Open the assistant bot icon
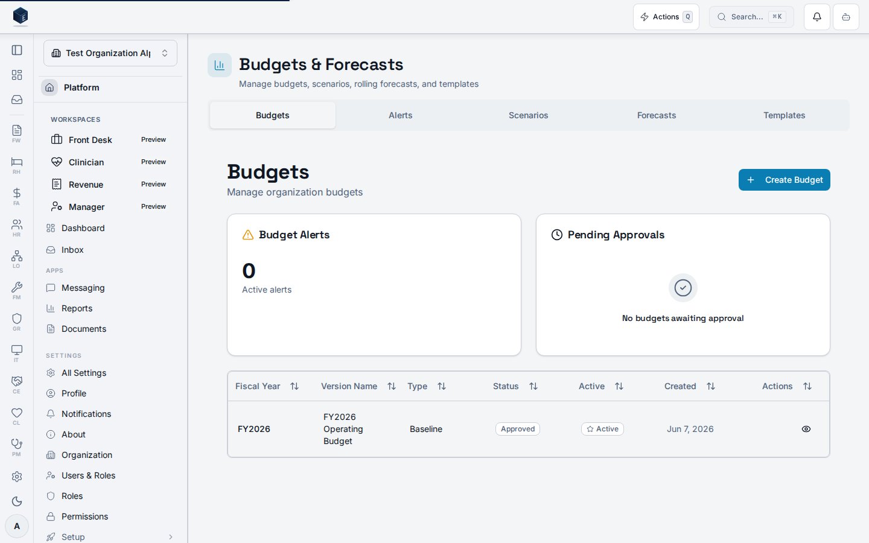Screen dimensions: 869x543 tap(846, 17)
